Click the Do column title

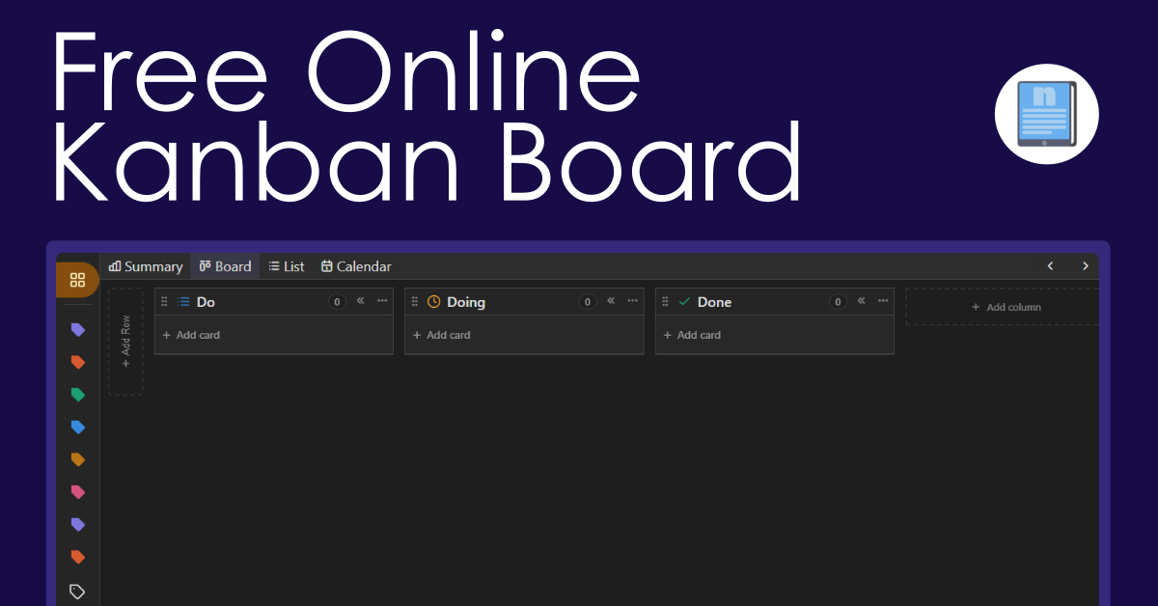pyautogui.click(x=206, y=302)
